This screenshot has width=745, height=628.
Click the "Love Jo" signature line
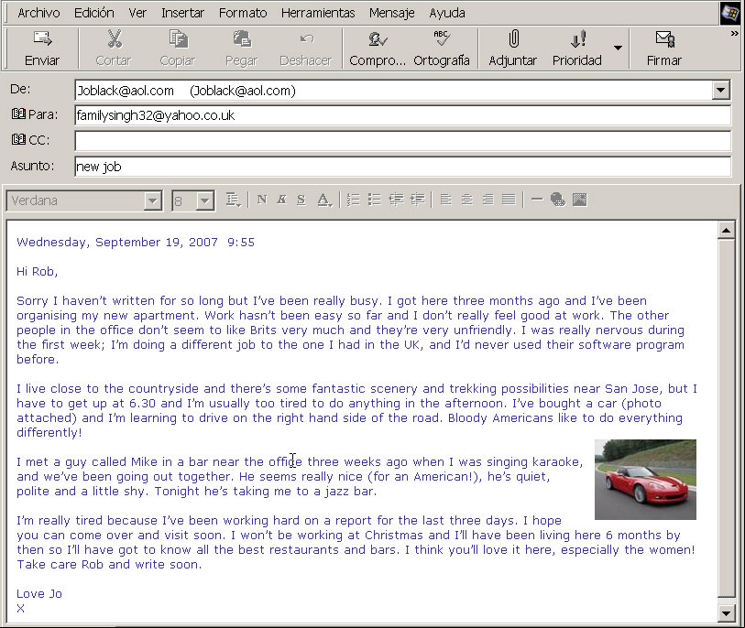[39, 594]
